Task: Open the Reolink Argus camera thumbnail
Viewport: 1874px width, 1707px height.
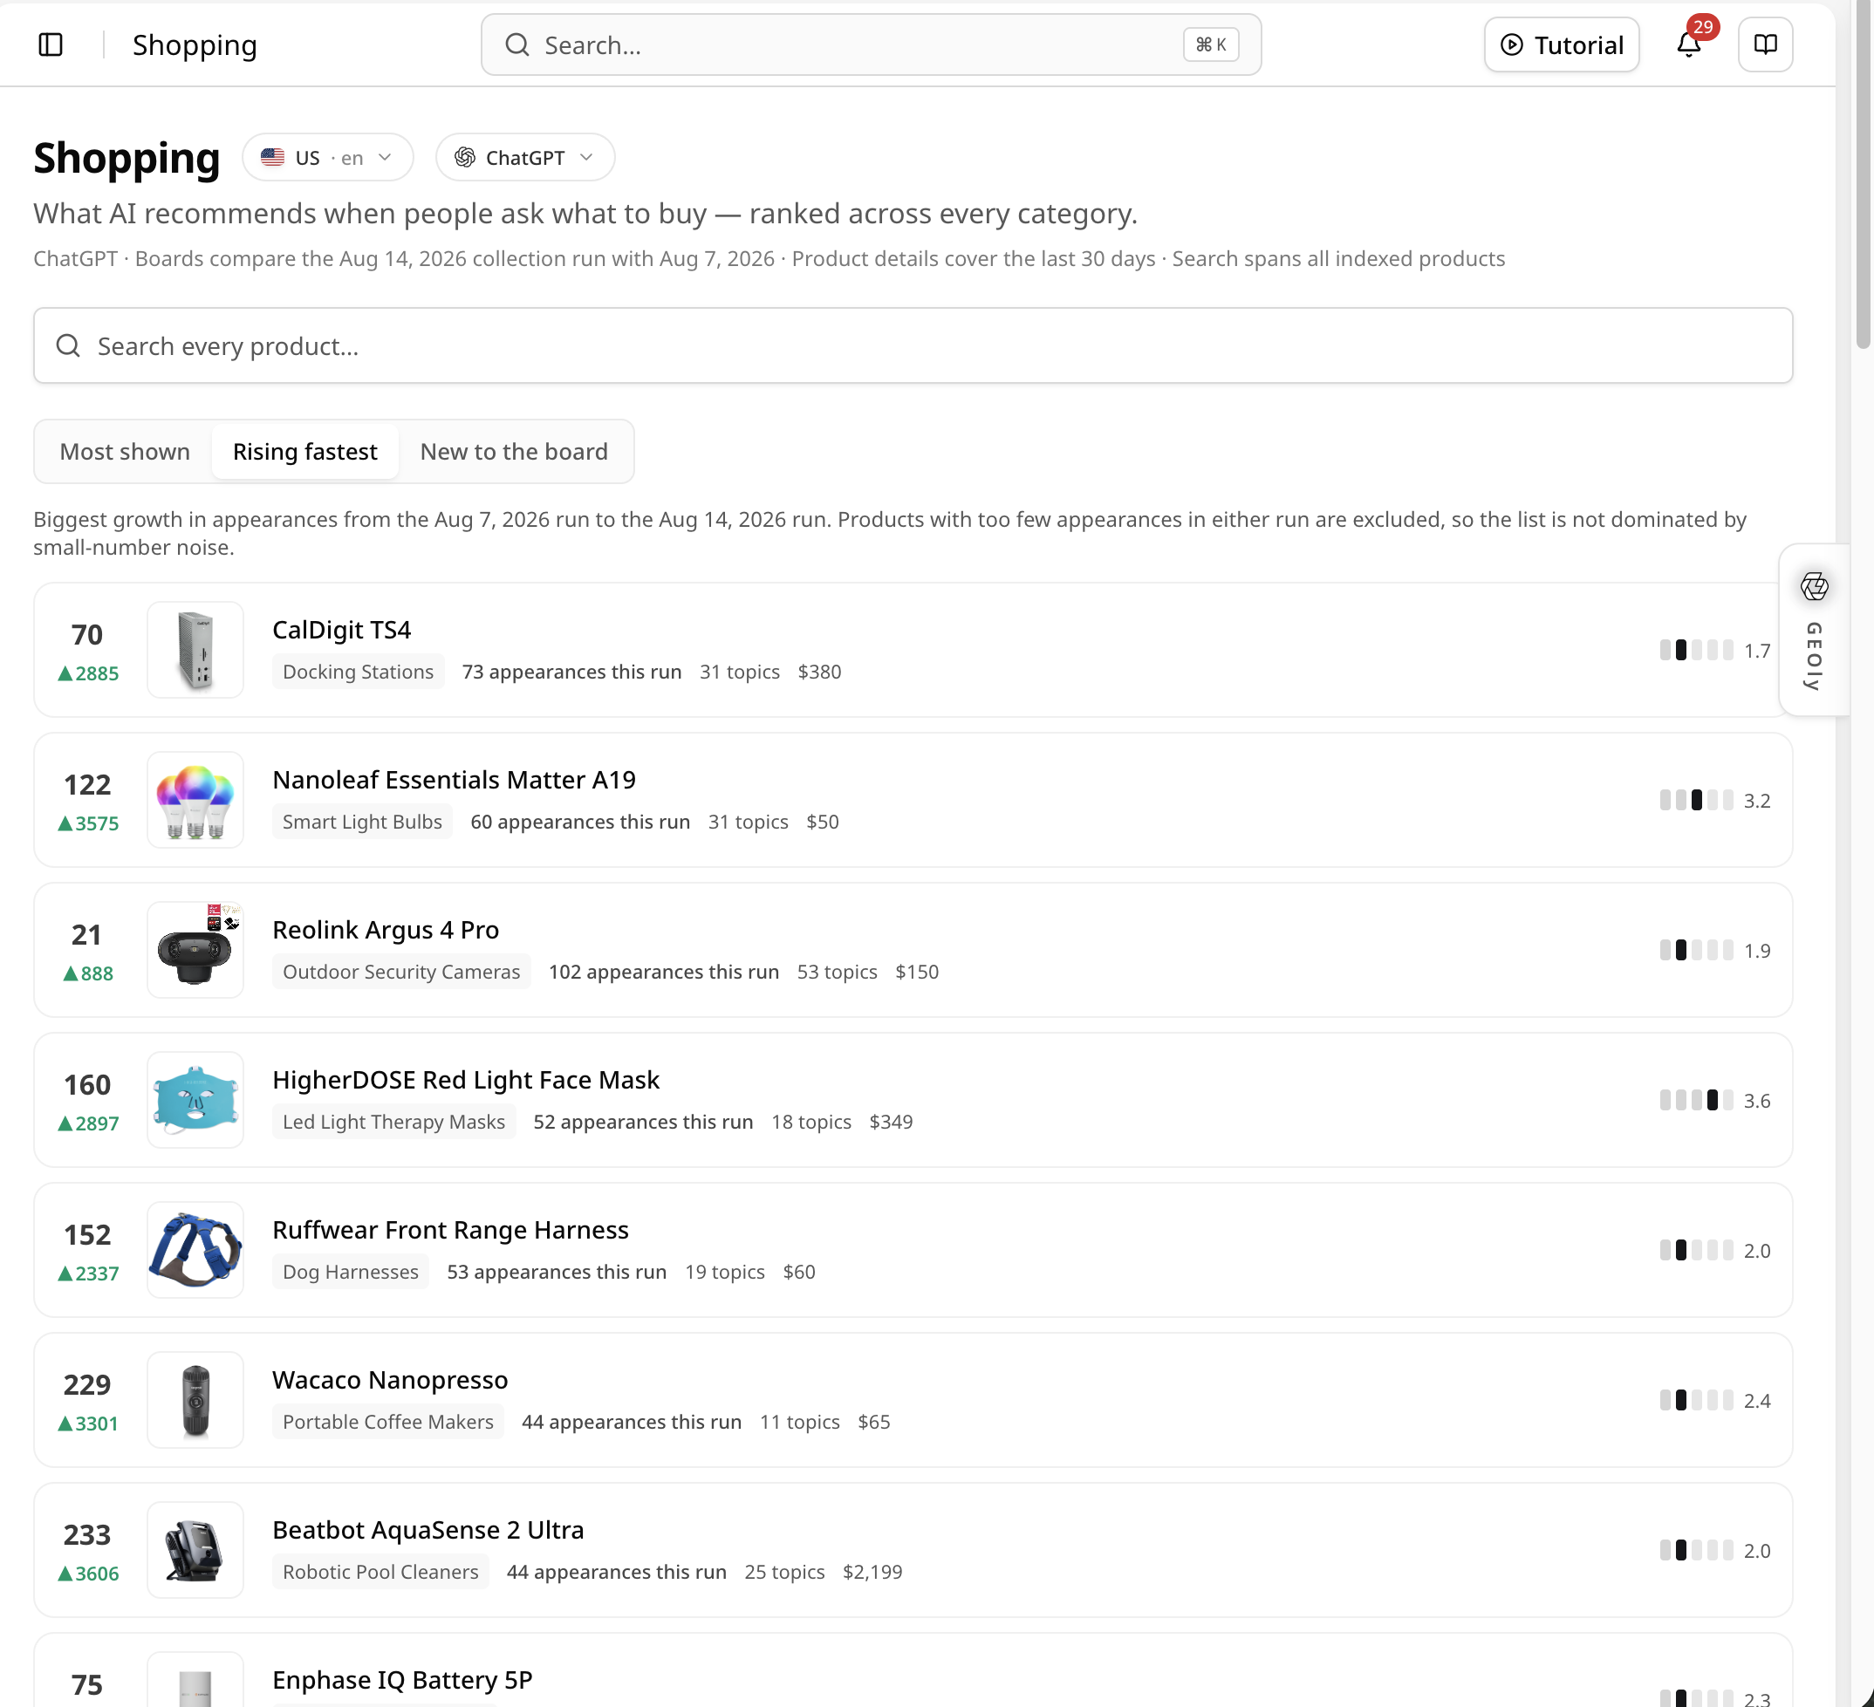Action: [195, 950]
